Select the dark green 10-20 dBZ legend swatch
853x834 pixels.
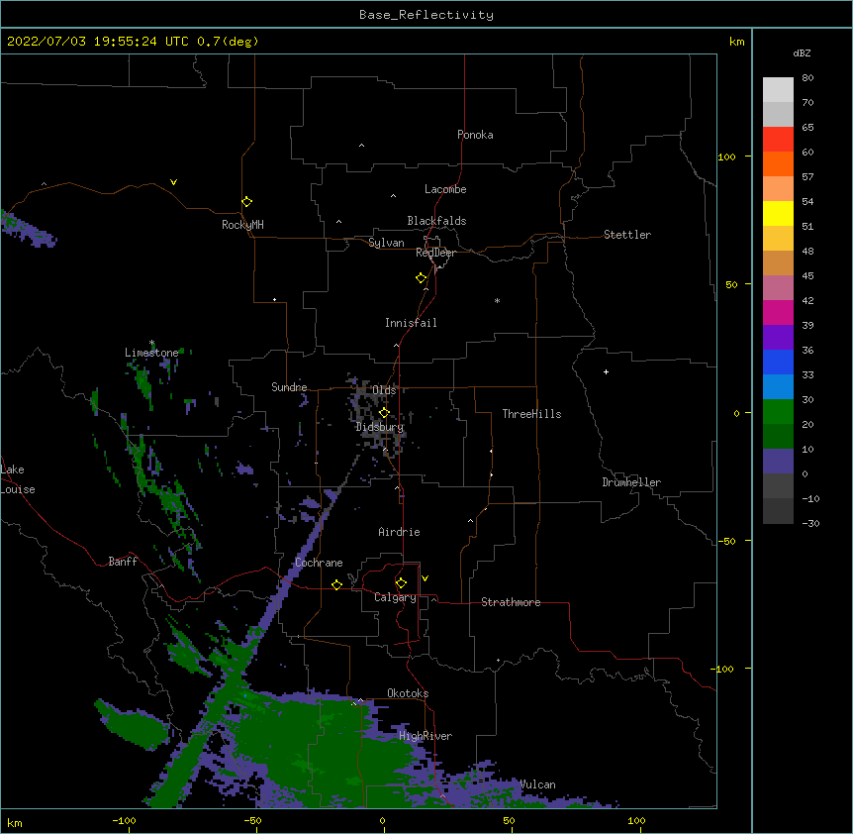click(778, 437)
